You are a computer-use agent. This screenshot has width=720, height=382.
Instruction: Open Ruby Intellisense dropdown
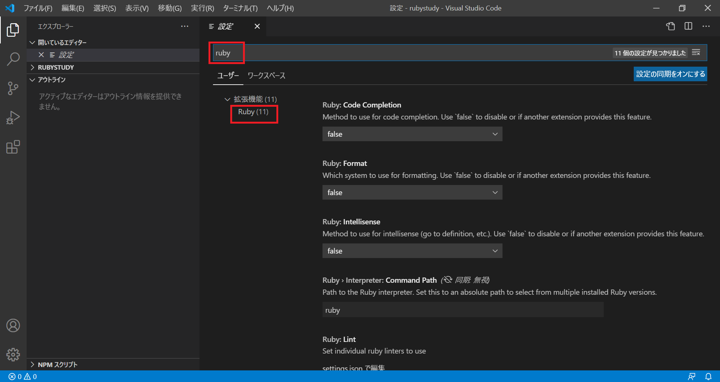pyautogui.click(x=412, y=251)
